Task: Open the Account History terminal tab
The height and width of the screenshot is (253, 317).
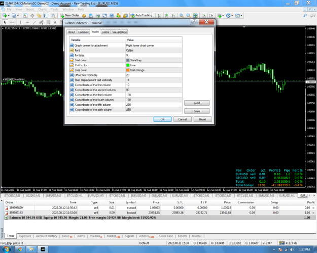Action: pyautogui.click(x=47, y=236)
